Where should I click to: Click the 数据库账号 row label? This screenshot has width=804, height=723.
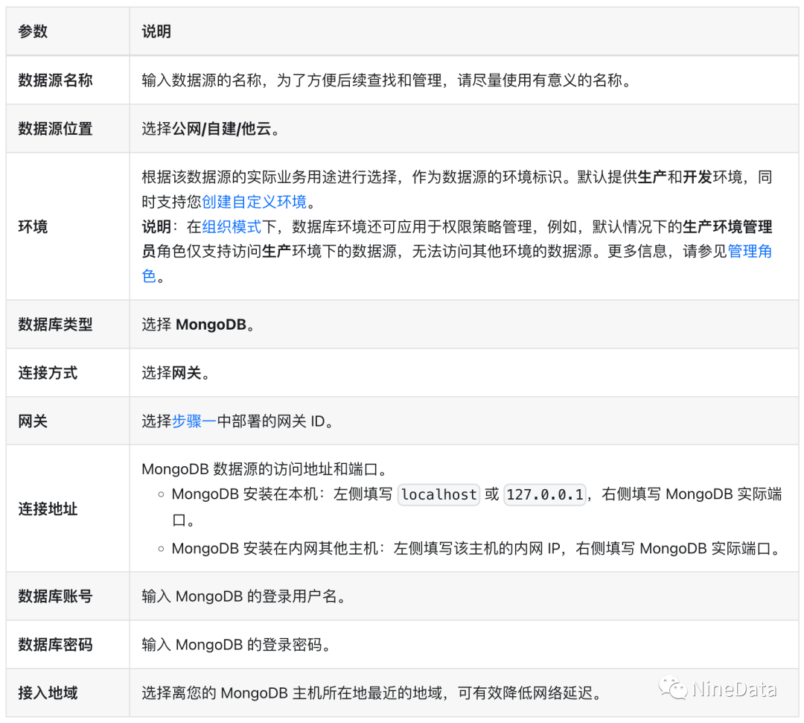tap(55, 596)
